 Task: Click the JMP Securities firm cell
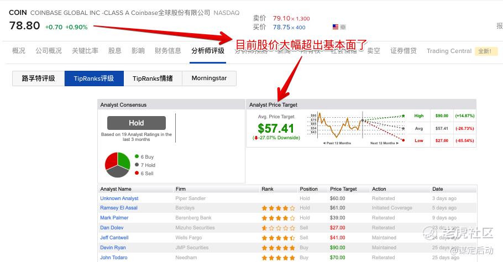[192, 248]
